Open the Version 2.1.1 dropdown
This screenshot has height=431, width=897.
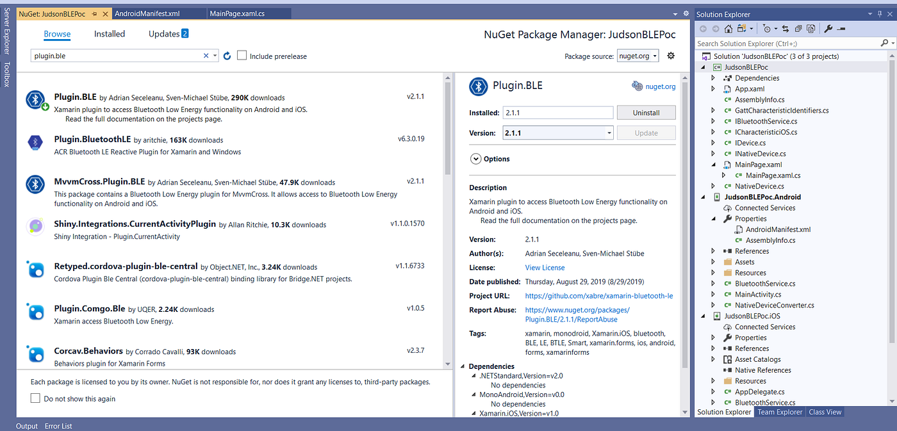pyautogui.click(x=558, y=133)
